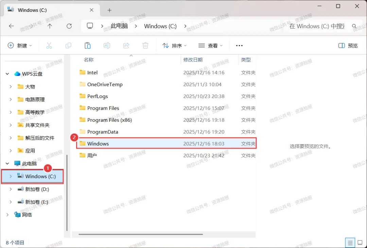Expand the 高等数学 folder node
The width and height of the screenshot is (367, 248).
pos(11,112)
